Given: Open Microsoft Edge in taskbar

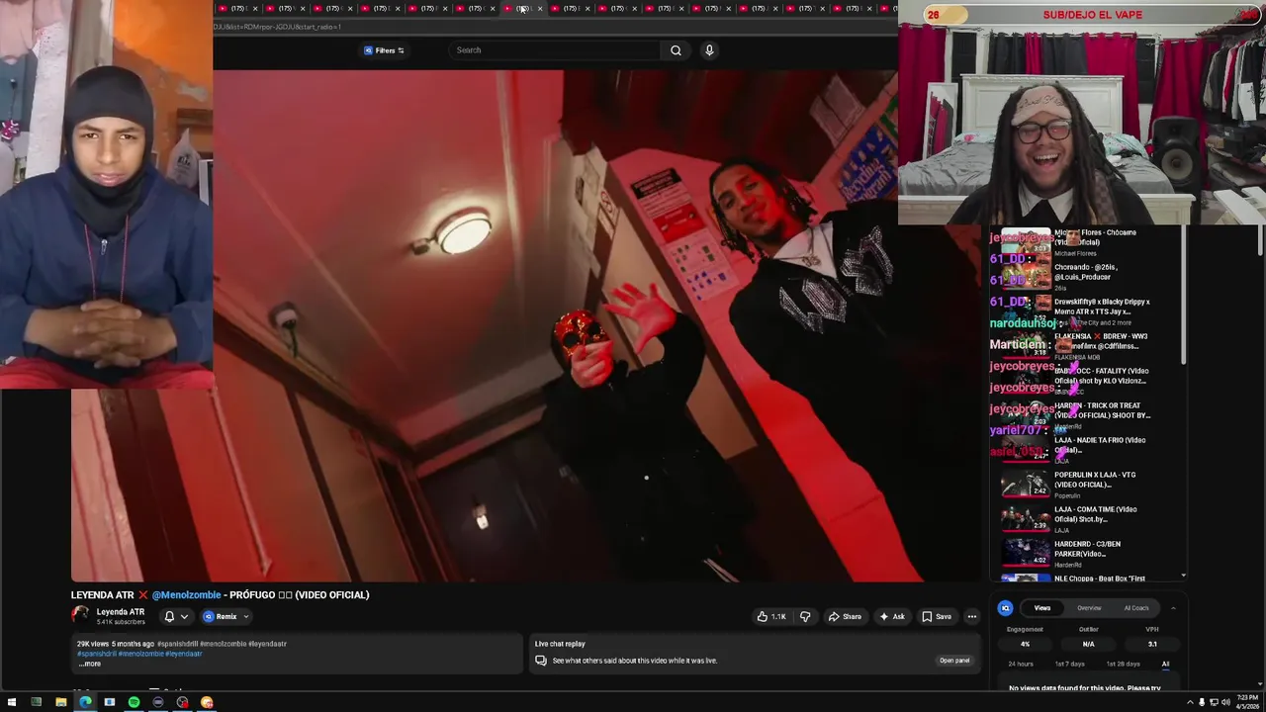Looking at the screenshot, I should pos(85,702).
